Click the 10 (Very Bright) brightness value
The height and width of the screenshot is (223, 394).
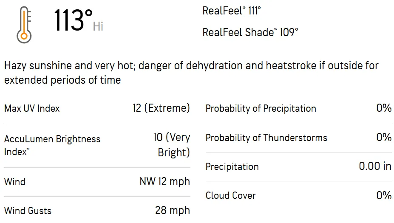[x=172, y=145]
